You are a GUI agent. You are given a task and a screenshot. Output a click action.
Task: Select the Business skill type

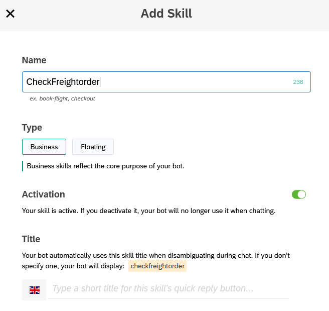[44, 147]
